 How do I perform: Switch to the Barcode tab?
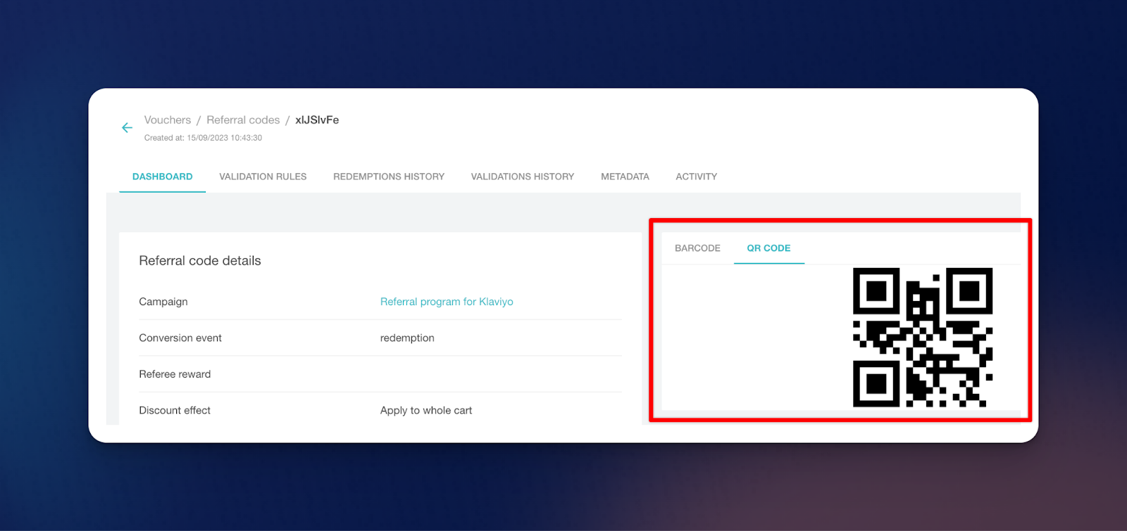[697, 248]
